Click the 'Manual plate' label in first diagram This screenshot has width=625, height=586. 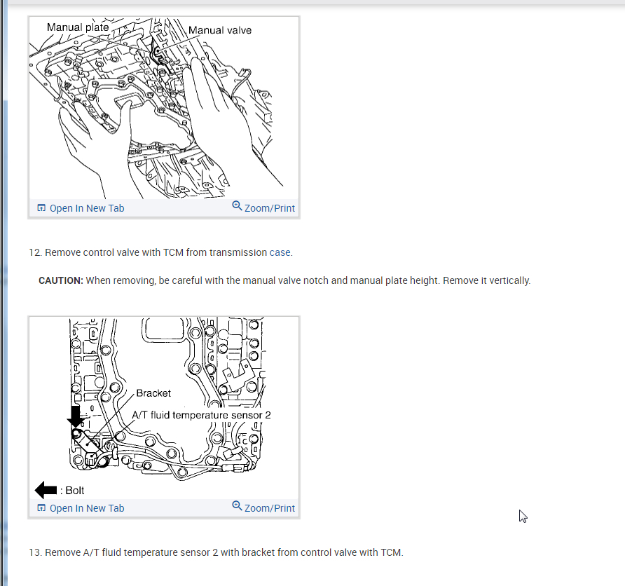(x=78, y=27)
